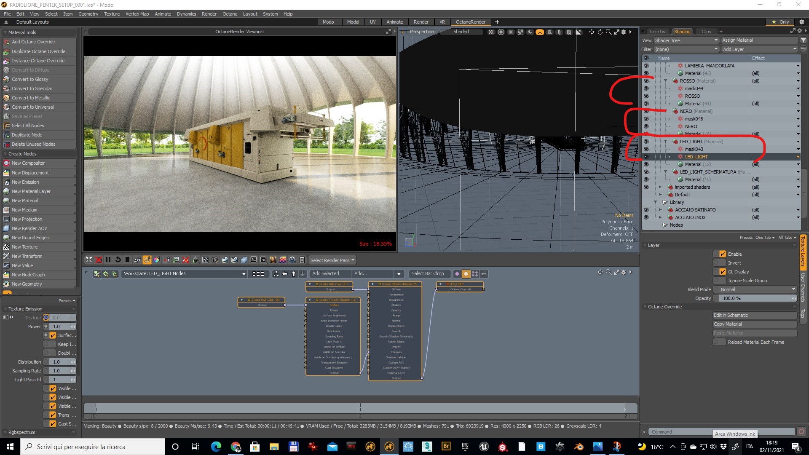Click the Copy Material button

[754, 324]
